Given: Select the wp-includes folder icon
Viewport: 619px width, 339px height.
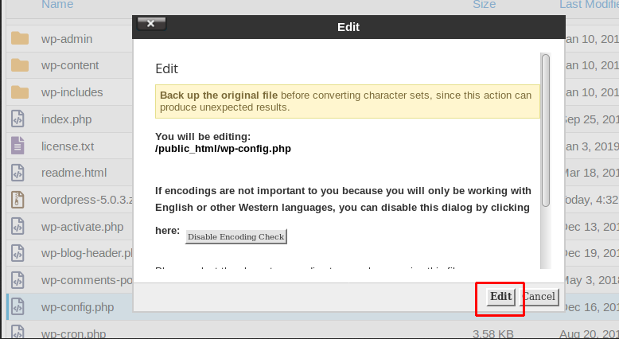Looking at the screenshot, I should pos(20,92).
